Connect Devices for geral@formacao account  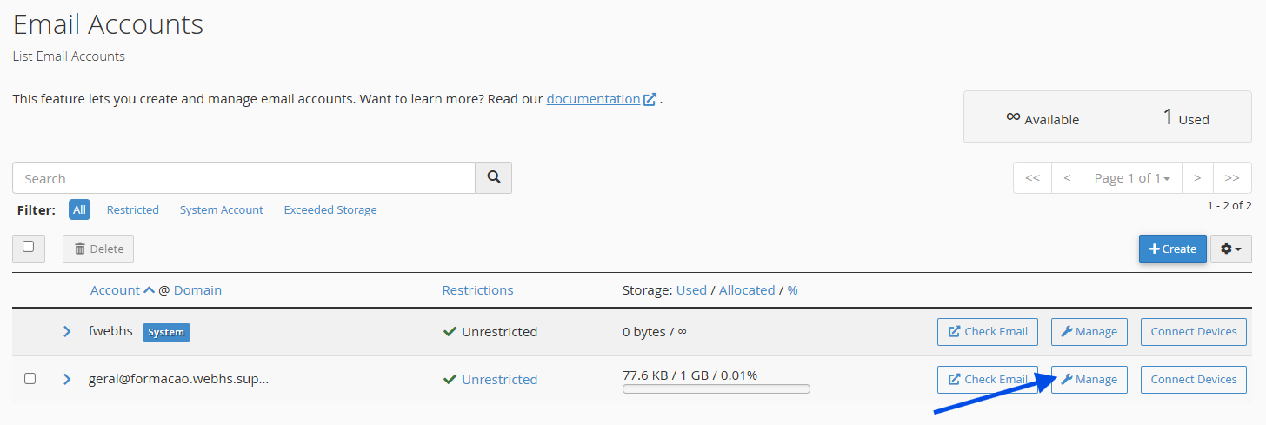pyautogui.click(x=1193, y=379)
